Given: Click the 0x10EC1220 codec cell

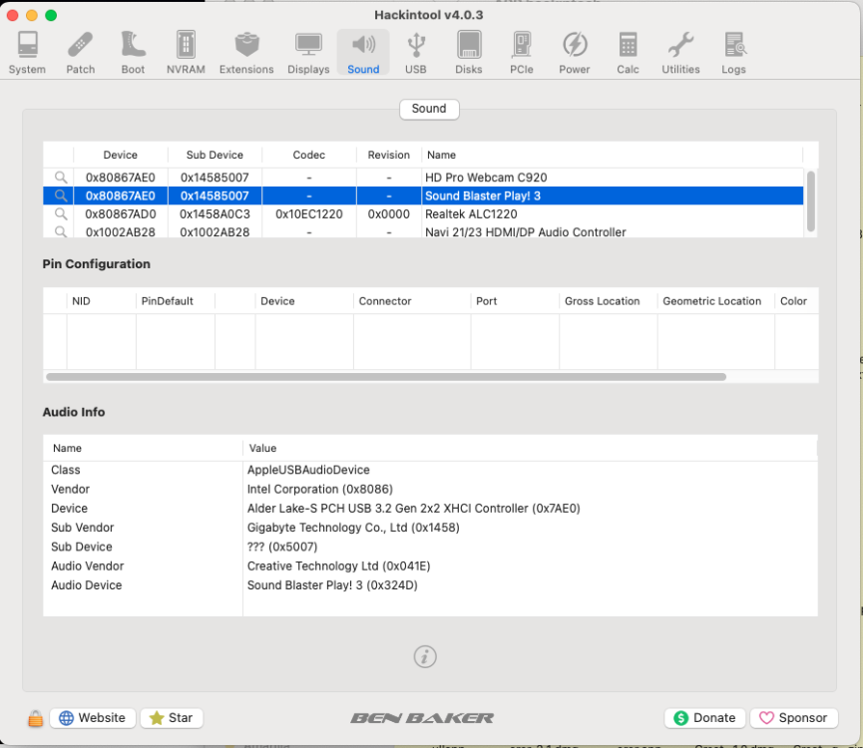Looking at the screenshot, I should (308, 214).
